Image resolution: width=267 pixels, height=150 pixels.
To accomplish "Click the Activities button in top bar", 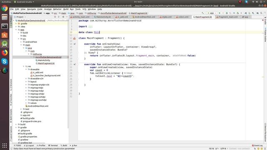I will [x=6, y=2].
